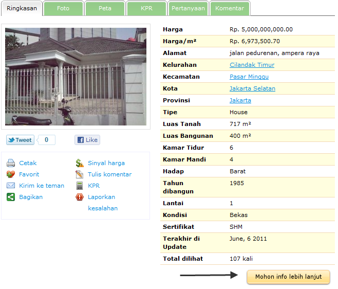The image size is (338, 289).
Task: Select the Sertifikat value SHM
Action: click(x=236, y=227)
